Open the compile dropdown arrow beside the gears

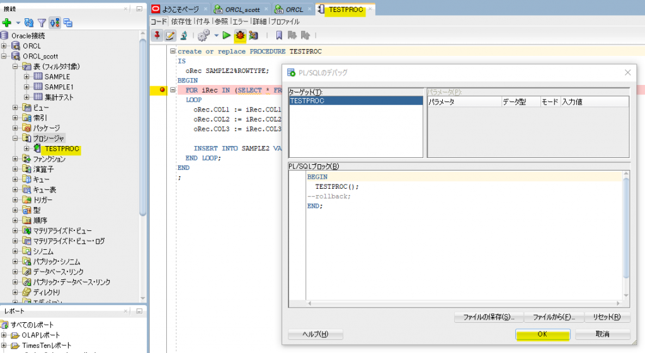coord(216,35)
